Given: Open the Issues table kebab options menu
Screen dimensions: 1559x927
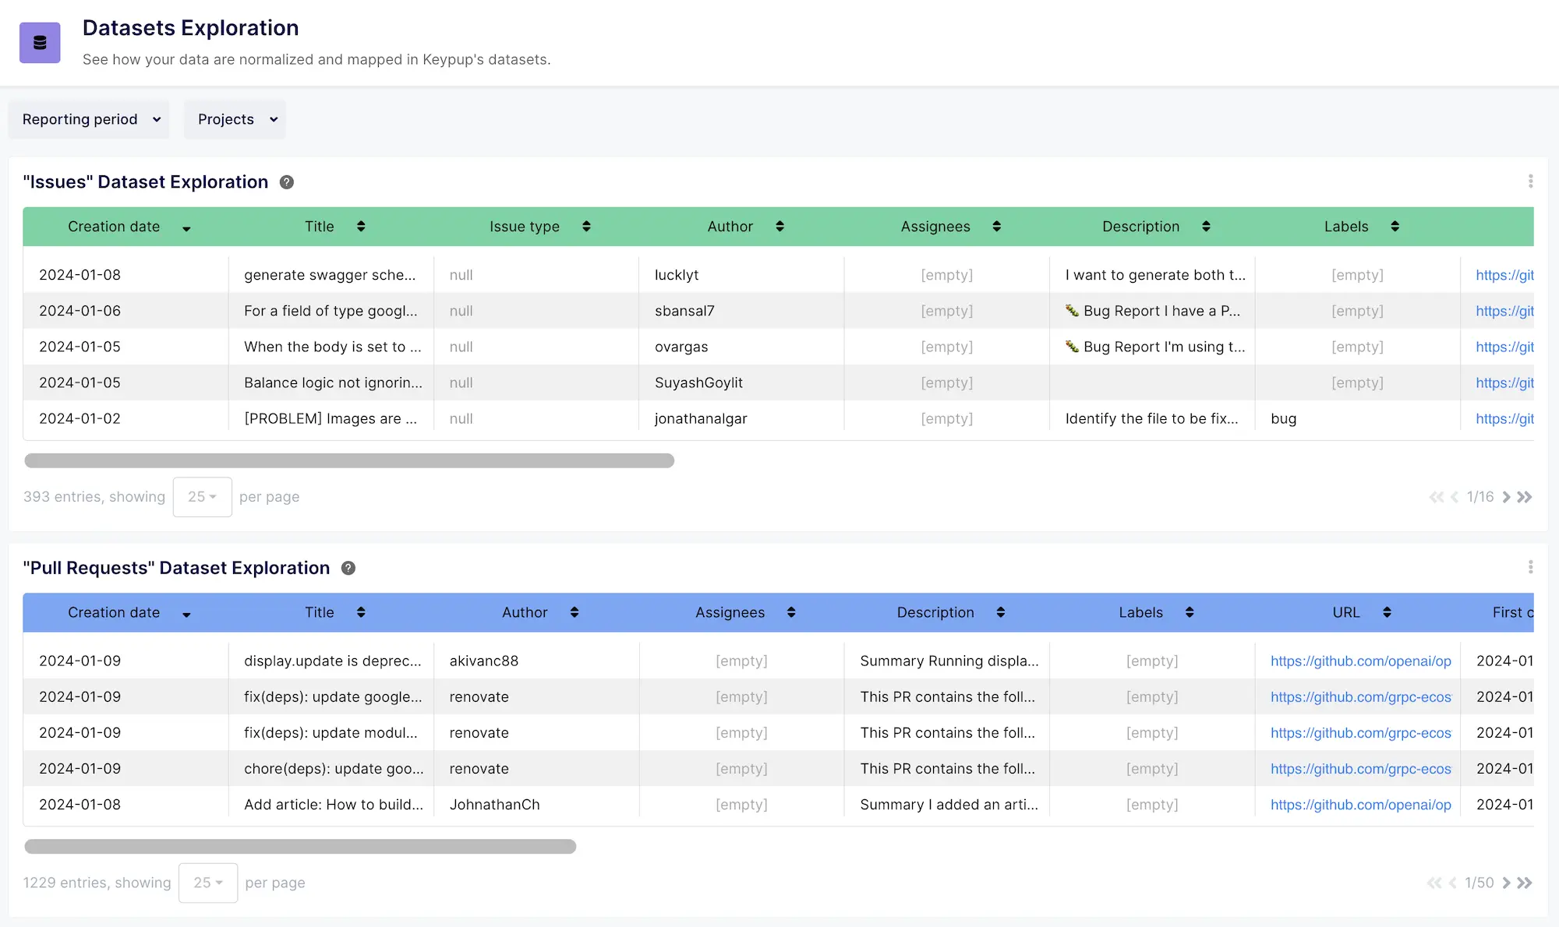Looking at the screenshot, I should [x=1530, y=181].
